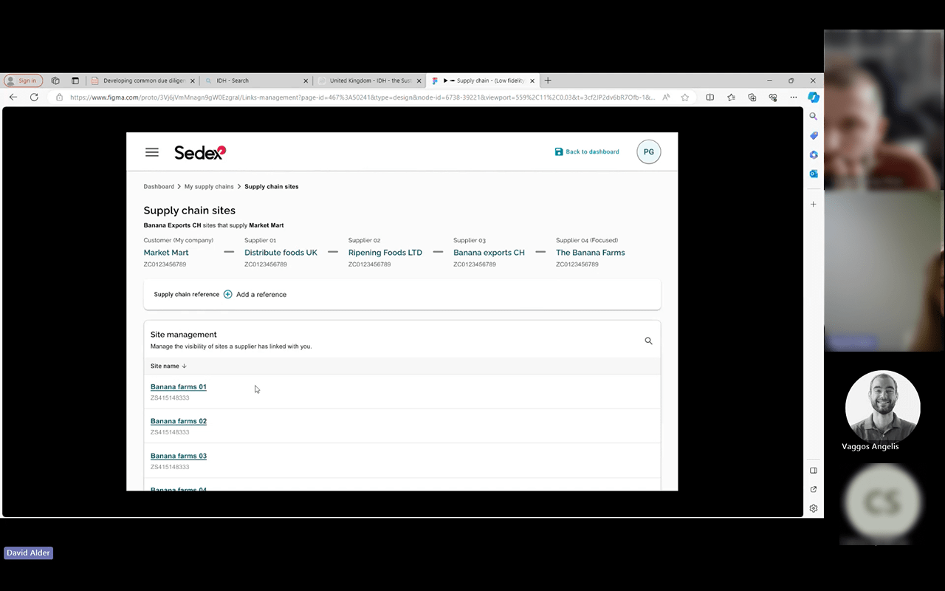Screen dimensions: 945x591
Task: Open Banana exports CH supplier
Action: pos(489,253)
